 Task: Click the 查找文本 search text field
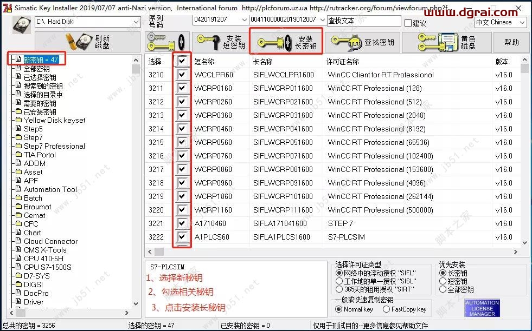point(364,21)
